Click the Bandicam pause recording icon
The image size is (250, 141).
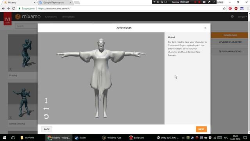[x=195, y=2]
